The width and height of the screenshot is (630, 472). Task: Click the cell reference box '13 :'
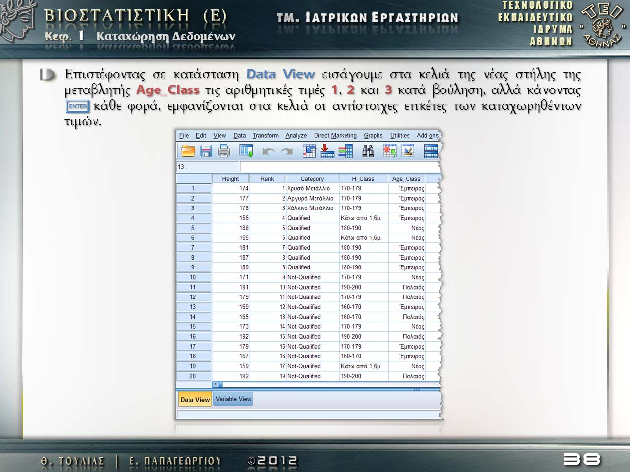pos(207,167)
